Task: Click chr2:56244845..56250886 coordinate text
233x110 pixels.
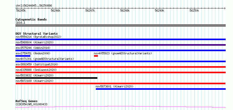Action: click(x=34, y=6)
